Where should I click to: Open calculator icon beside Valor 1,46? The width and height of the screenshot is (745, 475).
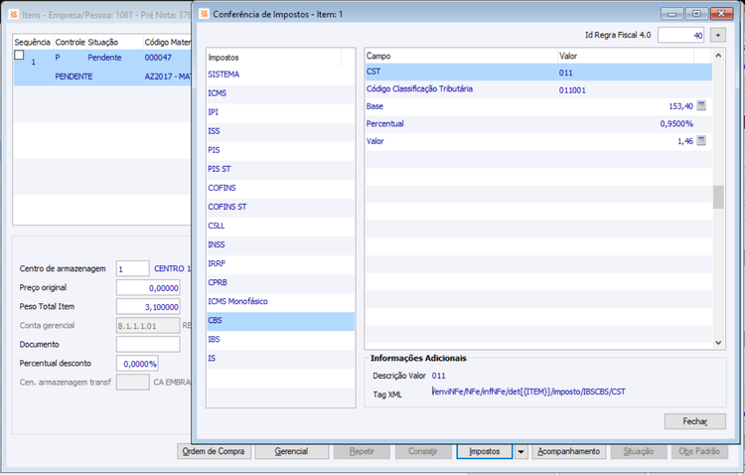701,140
